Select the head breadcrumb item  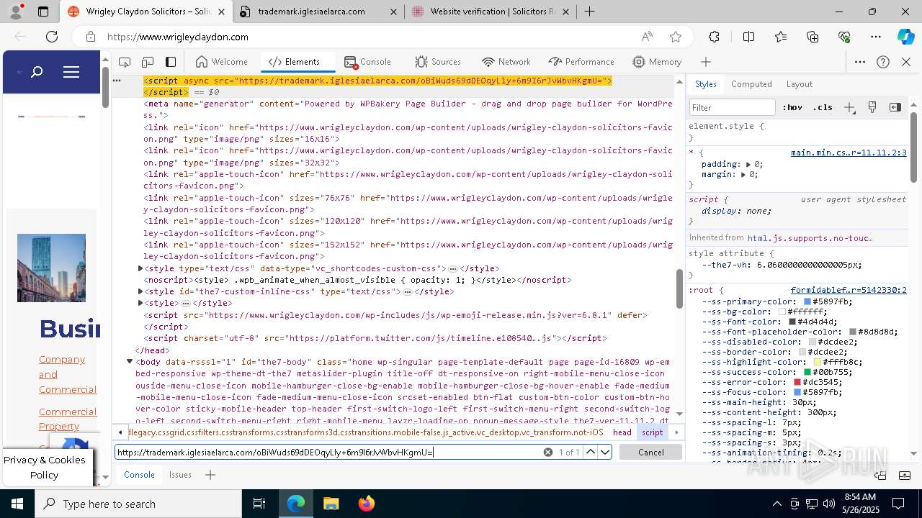622,432
